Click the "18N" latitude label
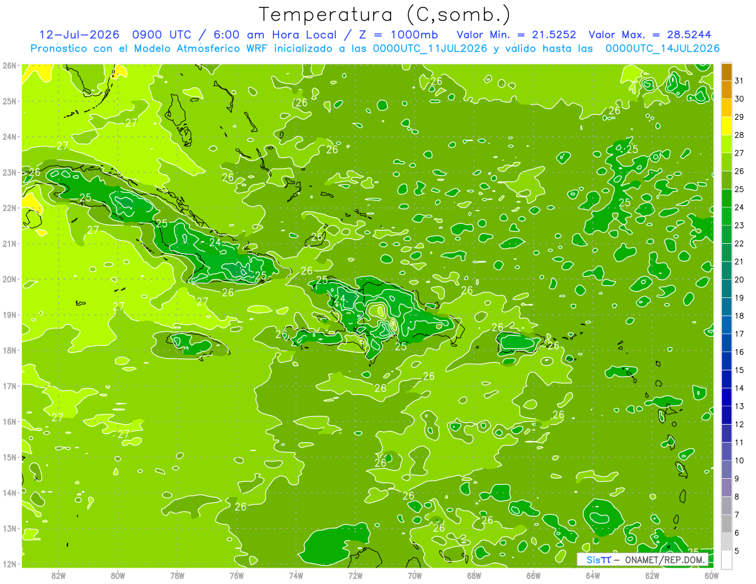This screenshot has width=756, height=584. point(9,350)
